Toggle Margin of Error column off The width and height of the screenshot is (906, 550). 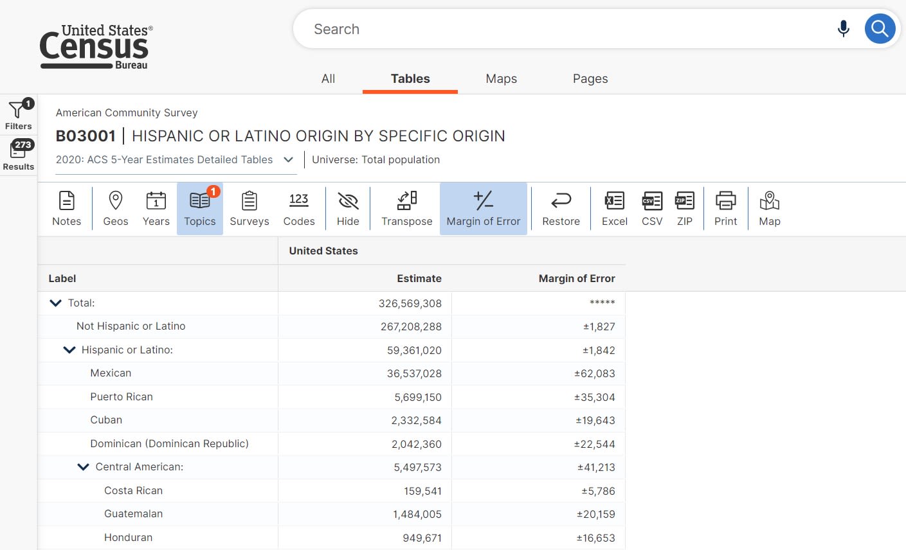coord(484,207)
